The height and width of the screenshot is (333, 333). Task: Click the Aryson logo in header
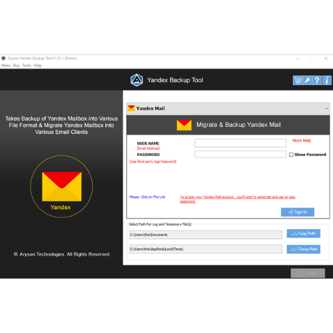click(137, 80)
